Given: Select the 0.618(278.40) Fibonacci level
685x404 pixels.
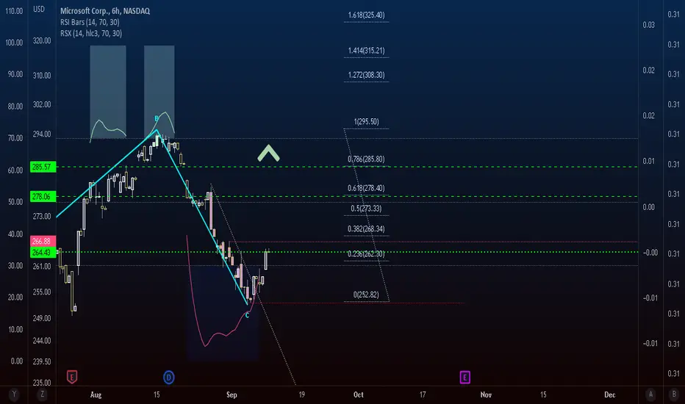Looking at the screenshot, I should [366, 188].
